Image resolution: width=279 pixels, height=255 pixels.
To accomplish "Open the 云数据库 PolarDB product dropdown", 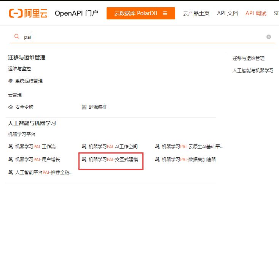I will [x=140, y=13].
